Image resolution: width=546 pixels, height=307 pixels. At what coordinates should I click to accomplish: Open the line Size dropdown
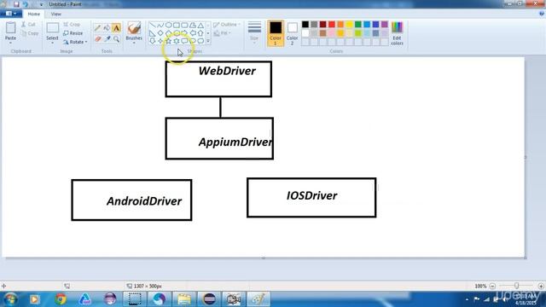254,32
